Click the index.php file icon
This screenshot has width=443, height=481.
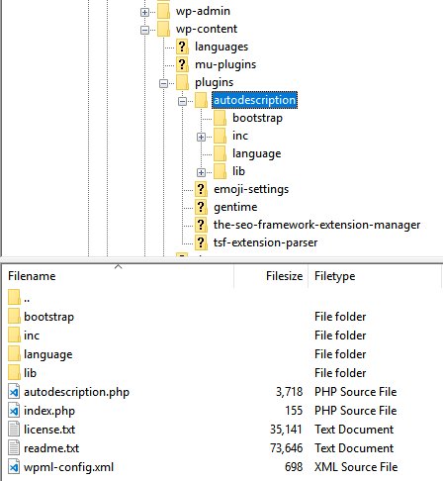click(x=14, y=411)
